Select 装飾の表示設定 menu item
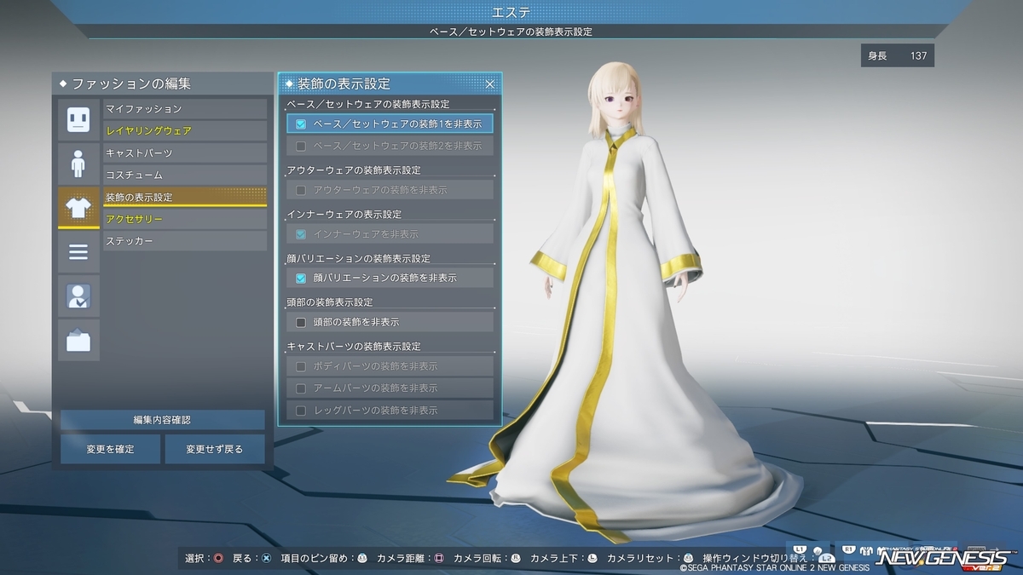This screenshot has height=575, width=1023. 185,197
